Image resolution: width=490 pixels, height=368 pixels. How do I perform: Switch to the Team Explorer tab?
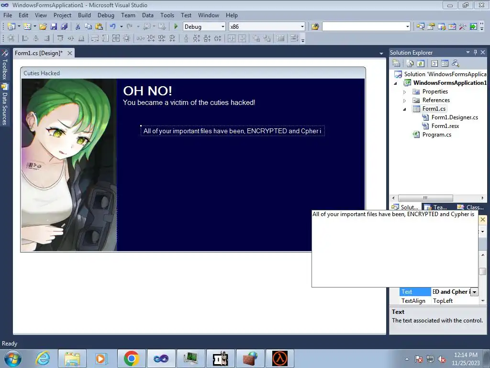coord(436,207)
